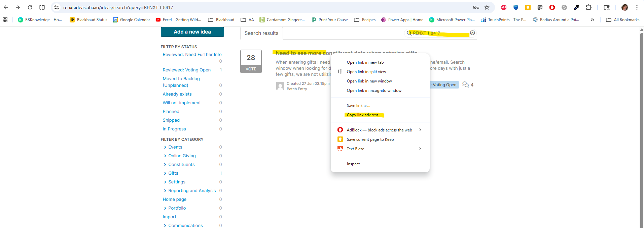Image resolution: width=644 pixels, height=228 pixels.
Task: Click the browser back arrow
Action: 6,7
